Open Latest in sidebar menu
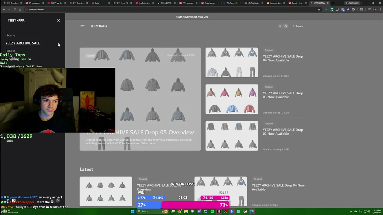Viewport: 383px width, 215px height. 10,51
